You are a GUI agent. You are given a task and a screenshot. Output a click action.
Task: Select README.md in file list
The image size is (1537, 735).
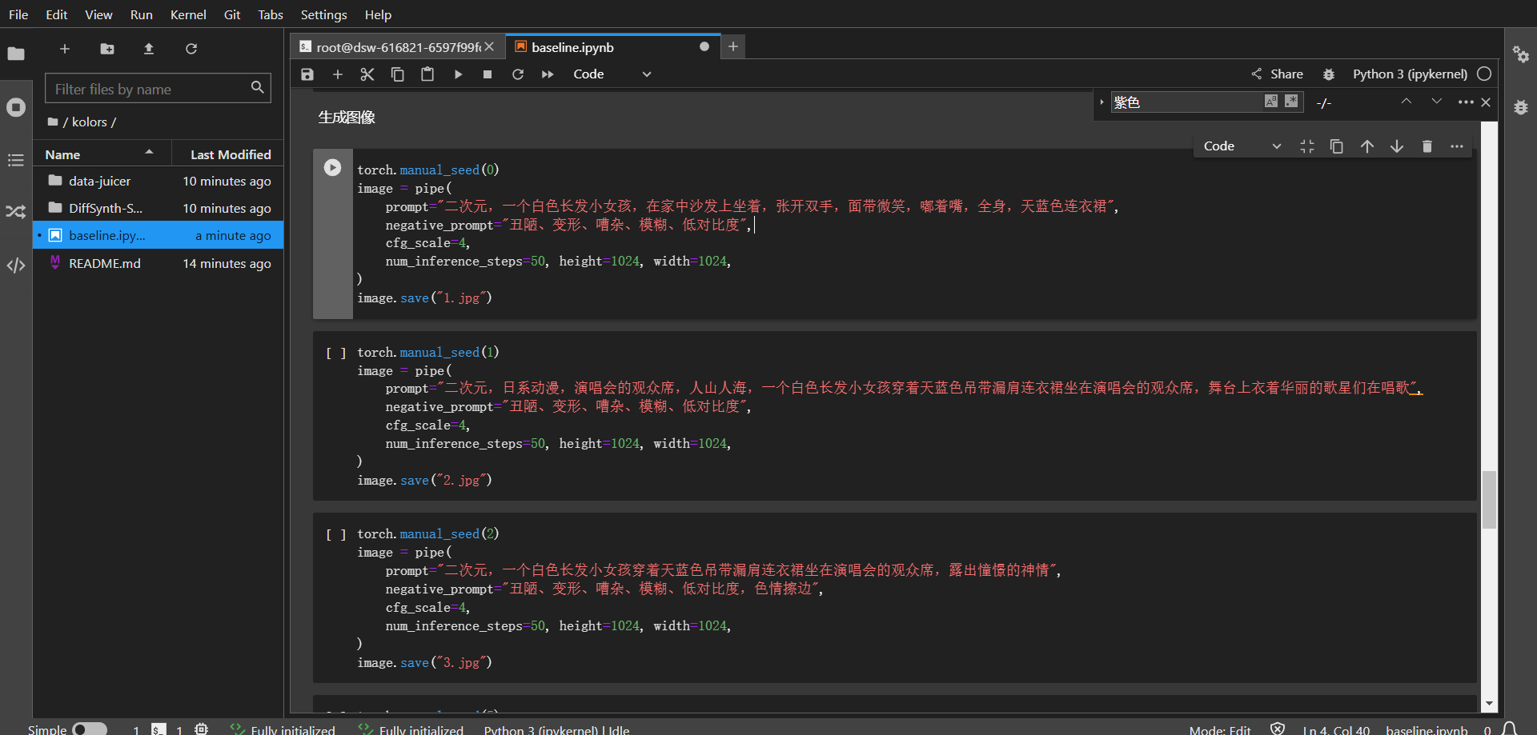tap(159, 263)
